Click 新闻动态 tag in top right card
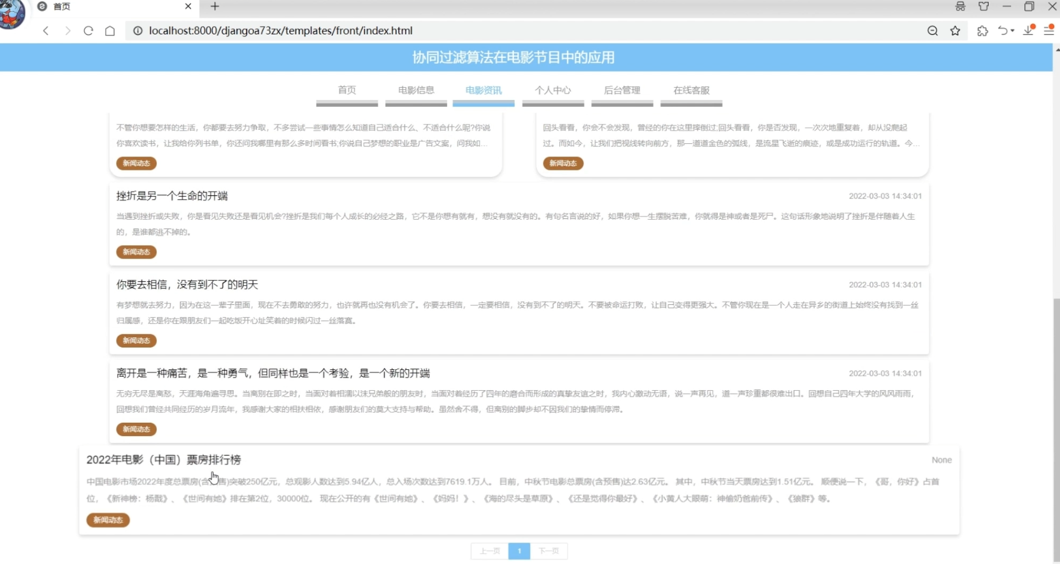The height and width of the screenshot is (564, 1060). [x=563, y=164]
